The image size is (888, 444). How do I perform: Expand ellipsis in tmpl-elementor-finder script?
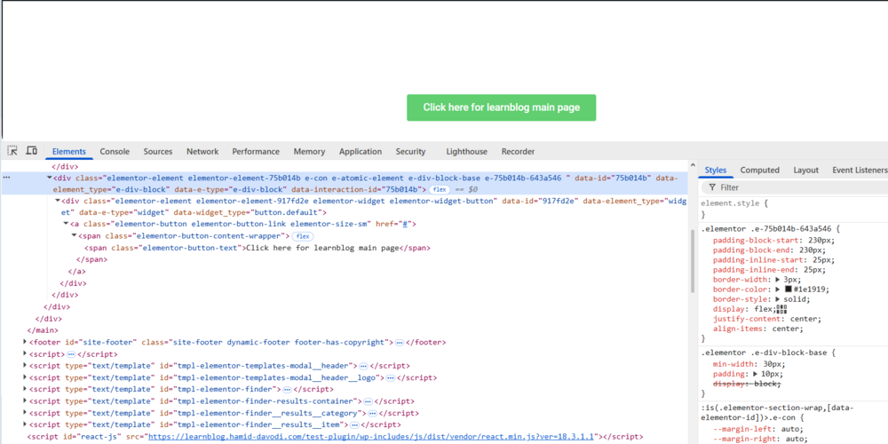287,390
